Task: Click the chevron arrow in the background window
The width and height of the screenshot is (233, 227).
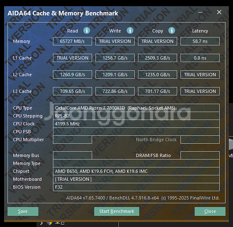Action: (x=42, y=223)
